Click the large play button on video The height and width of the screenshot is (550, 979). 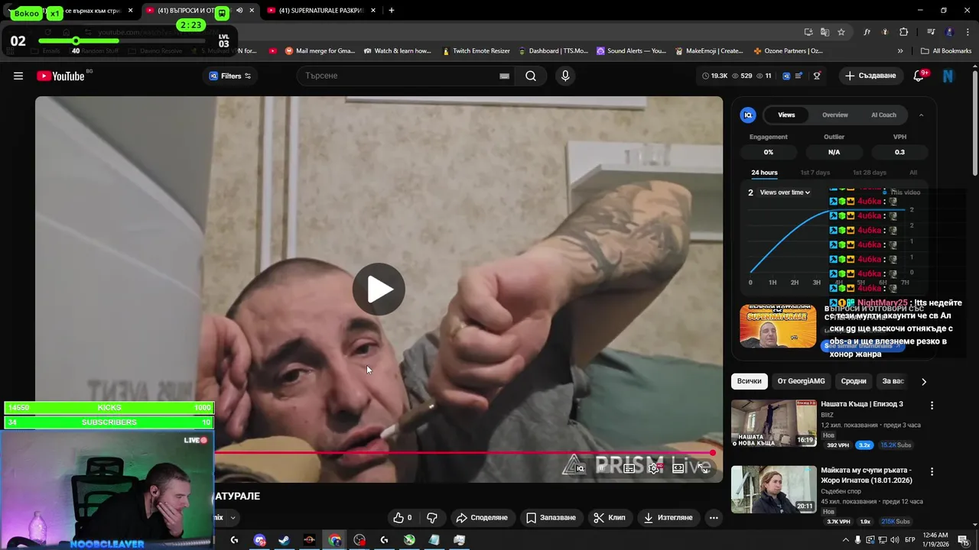coord(379,289)
